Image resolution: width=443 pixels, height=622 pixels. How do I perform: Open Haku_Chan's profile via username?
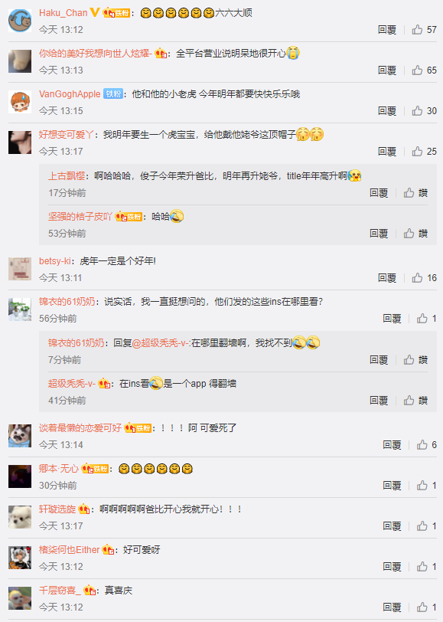pos(63,13)
